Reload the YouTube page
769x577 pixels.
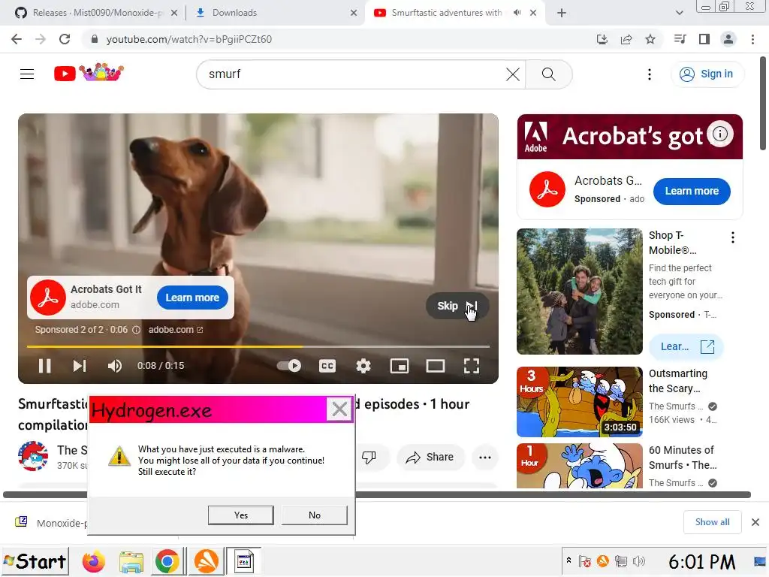click(65, 39)
